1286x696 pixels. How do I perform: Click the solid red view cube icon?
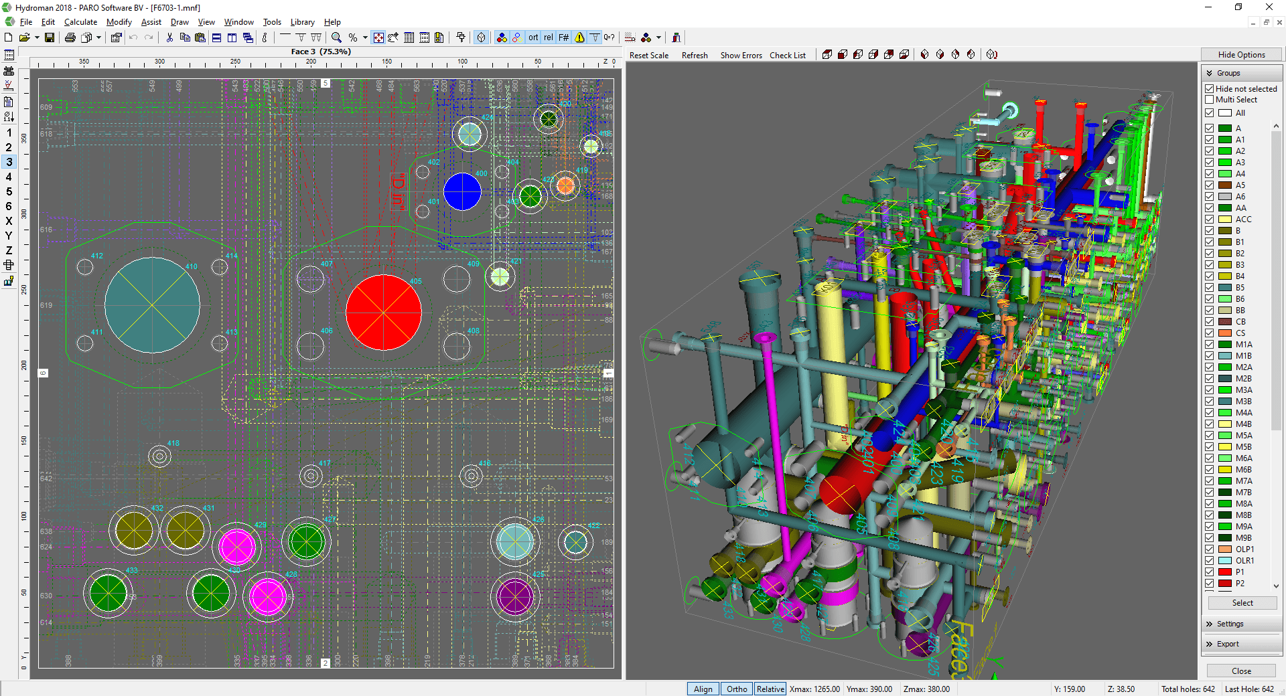[x=843, y=55]
